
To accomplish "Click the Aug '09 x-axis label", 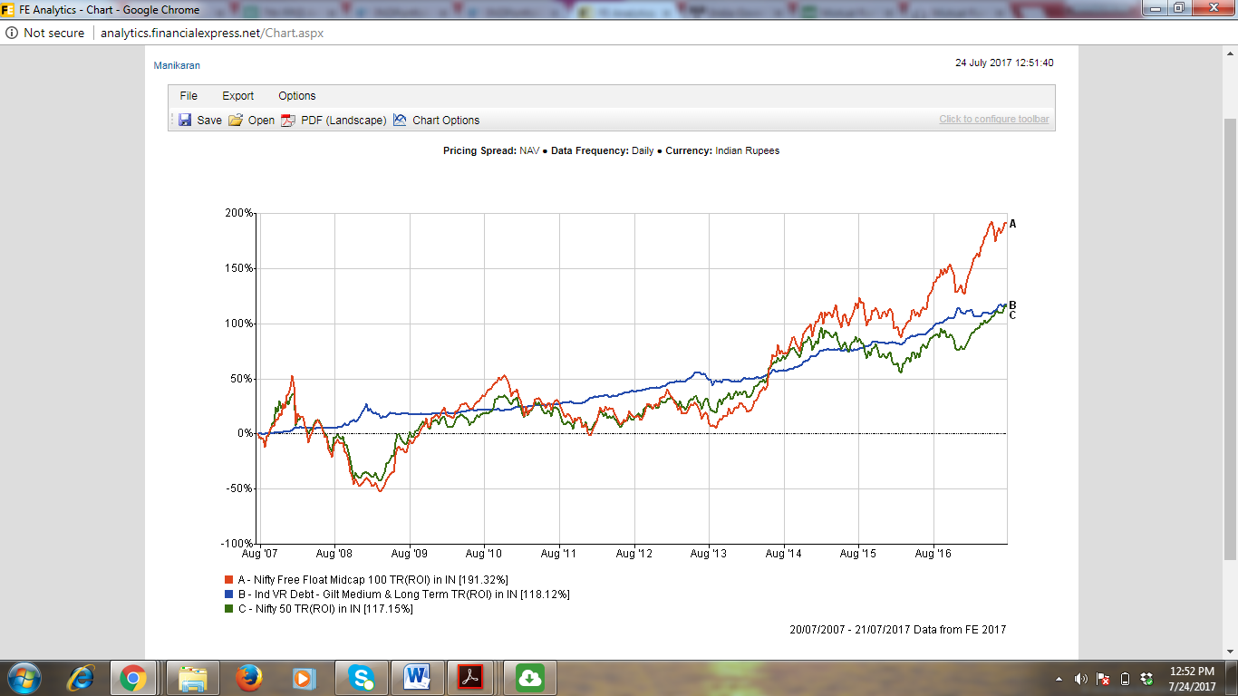I will point(410,553).
